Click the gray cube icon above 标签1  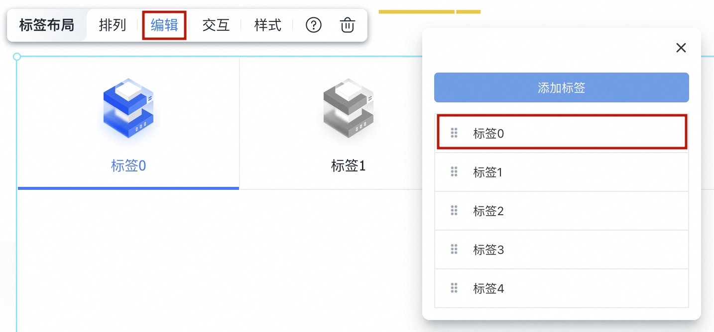click(x=348, y=108)
